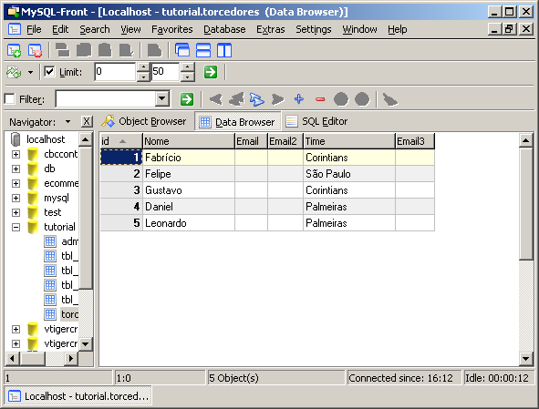This screenshot has width=539, height=409.
Task: Click the tile horizontally toolbar icon
Action: [203, 50]
